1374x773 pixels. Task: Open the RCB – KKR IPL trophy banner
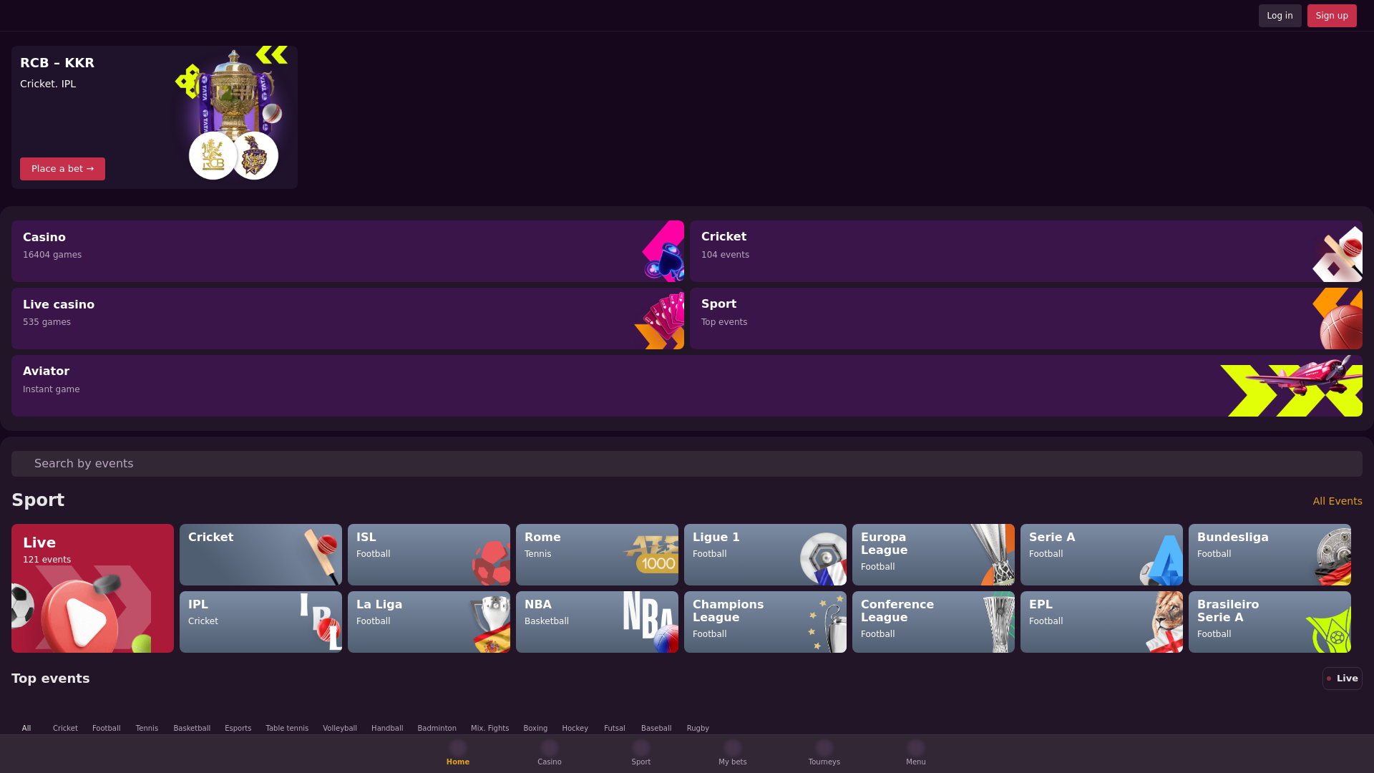[155, 117]
